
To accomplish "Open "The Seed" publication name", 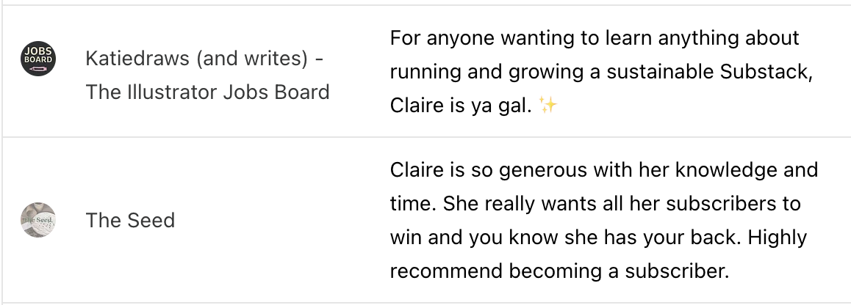I will pos(130,220).
